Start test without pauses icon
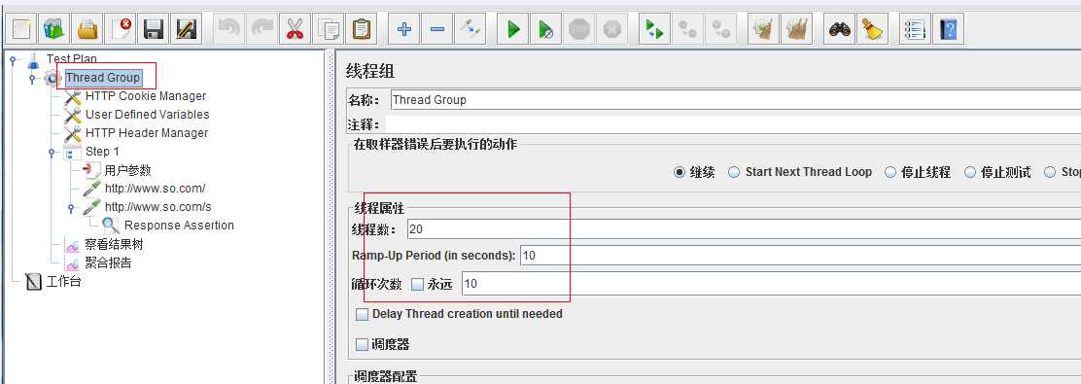1081x384 pixels. (x=546, y=29)
